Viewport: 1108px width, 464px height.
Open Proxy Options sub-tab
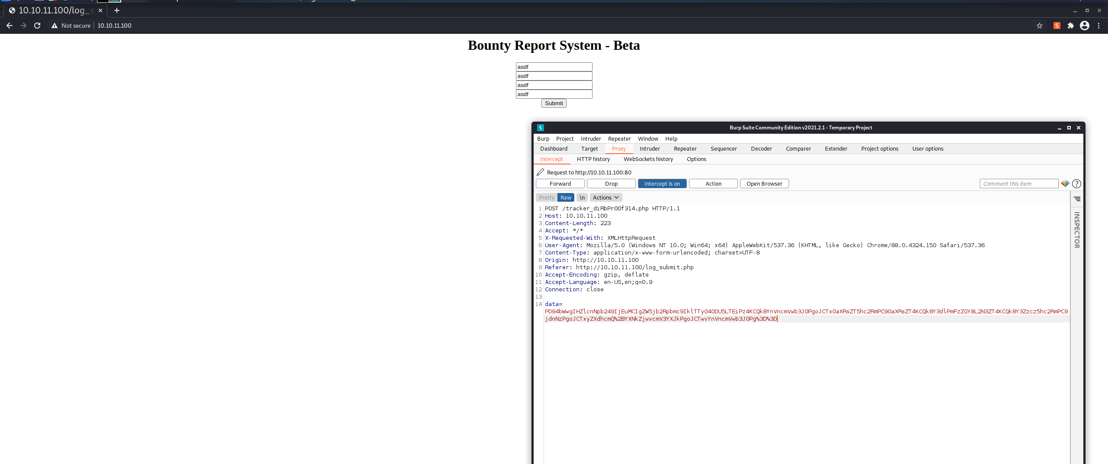click(x=696, y=159)
